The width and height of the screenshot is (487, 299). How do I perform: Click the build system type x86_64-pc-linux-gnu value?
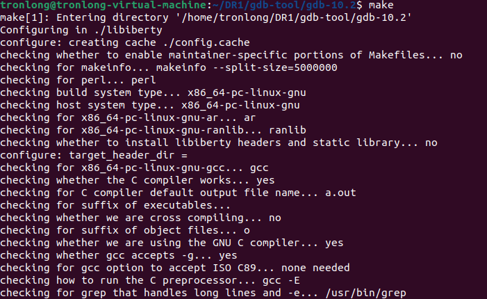[x=244, y=92]
